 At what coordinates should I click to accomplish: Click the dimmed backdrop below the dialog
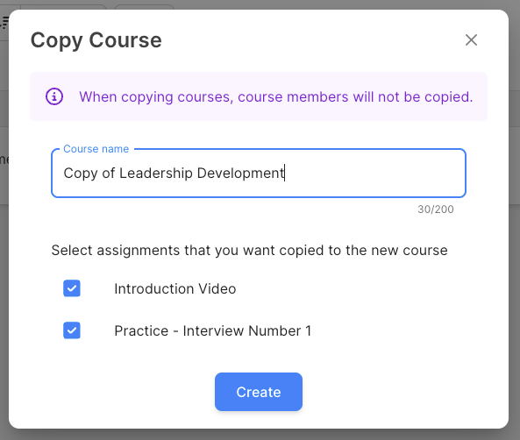(260, 435)
